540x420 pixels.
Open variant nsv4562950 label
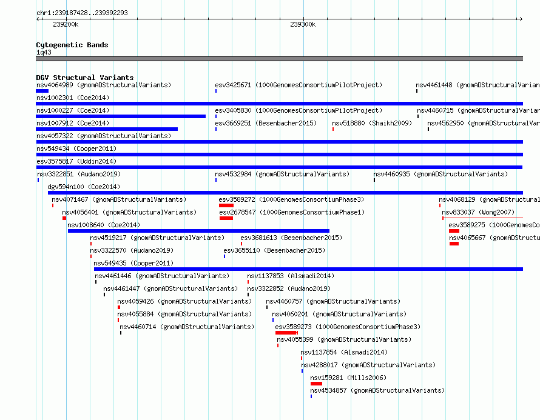click(484, 123)
